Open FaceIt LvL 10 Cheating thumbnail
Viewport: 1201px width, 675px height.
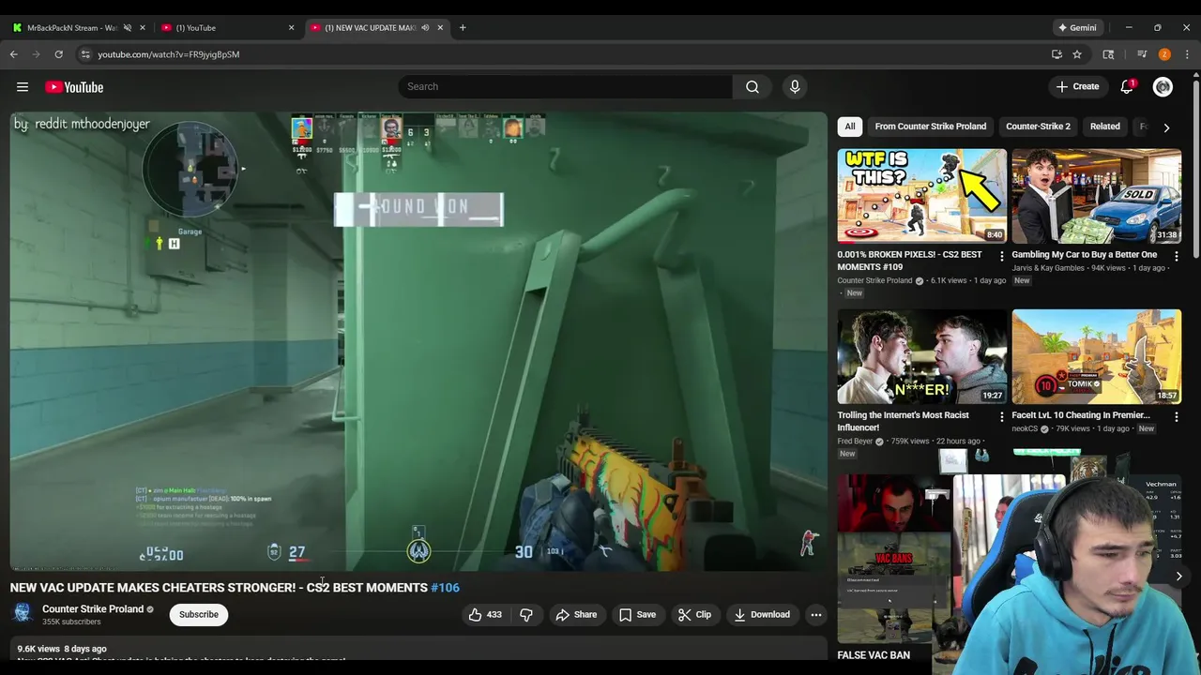pyautogui.click(x=1096, y=356)
